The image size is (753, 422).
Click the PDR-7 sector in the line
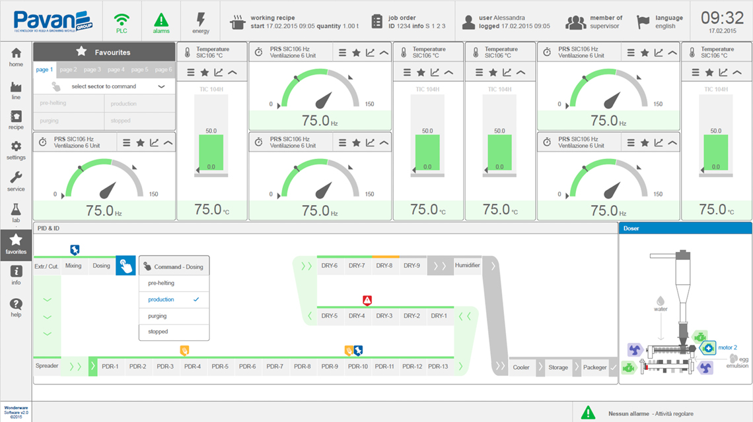point(274,366)
